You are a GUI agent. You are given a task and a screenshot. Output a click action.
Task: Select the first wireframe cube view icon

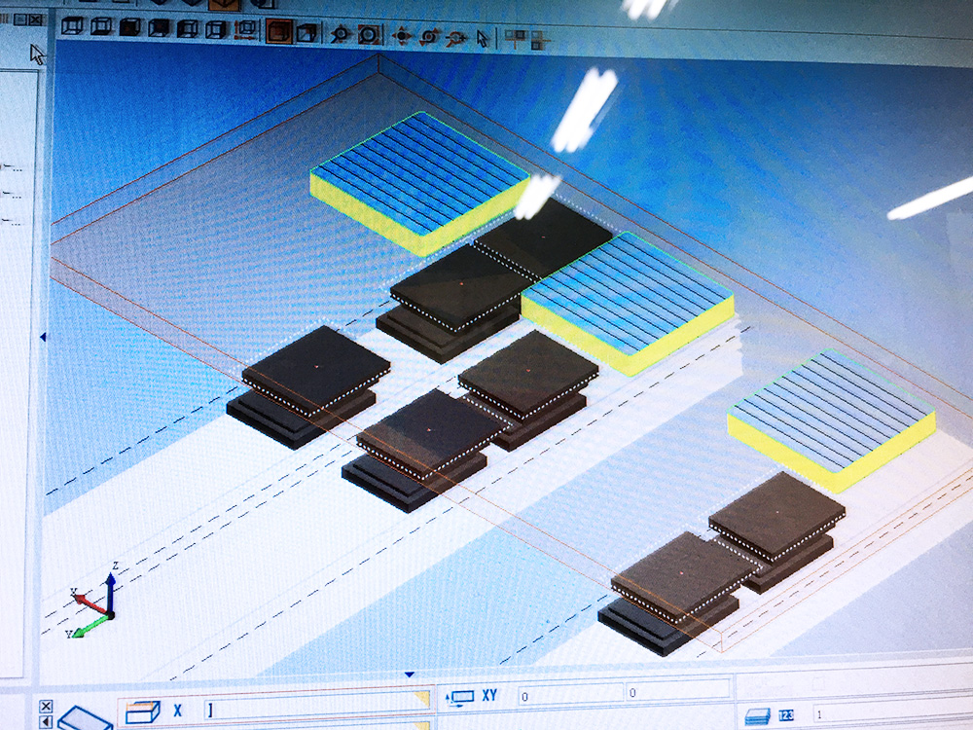point(73,25)
